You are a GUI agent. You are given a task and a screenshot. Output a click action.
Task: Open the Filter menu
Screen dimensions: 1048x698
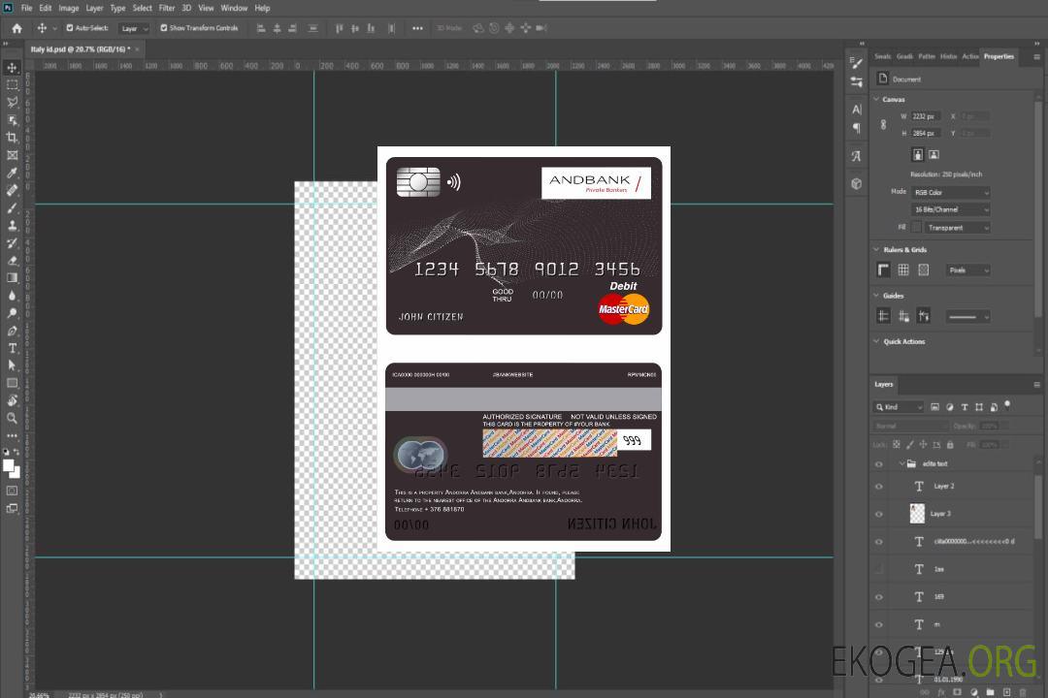click(167, 8)
